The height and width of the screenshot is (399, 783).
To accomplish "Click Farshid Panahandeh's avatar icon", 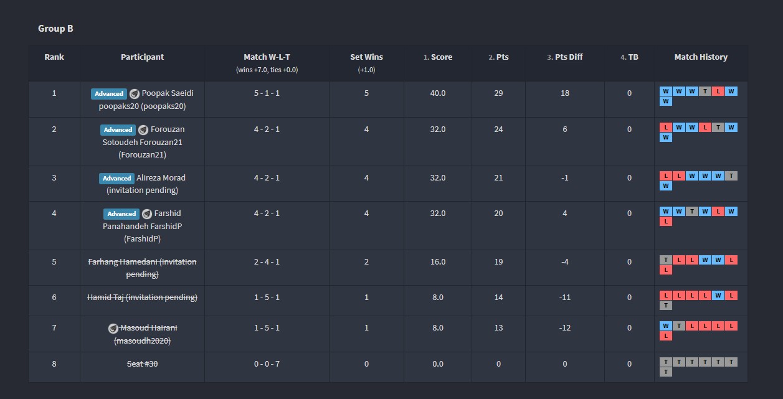I will [x=147, y=214].
